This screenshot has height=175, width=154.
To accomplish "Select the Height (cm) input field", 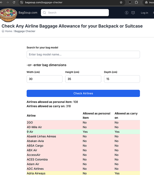I will click(83, 79).
